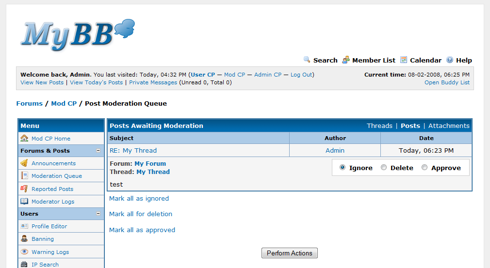Switch to the Threads moderation tab
Image resolution: width=490 pixels, height=268 pixels.
379,126
